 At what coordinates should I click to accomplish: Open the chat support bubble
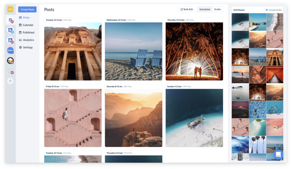click(x=278, y=154)
